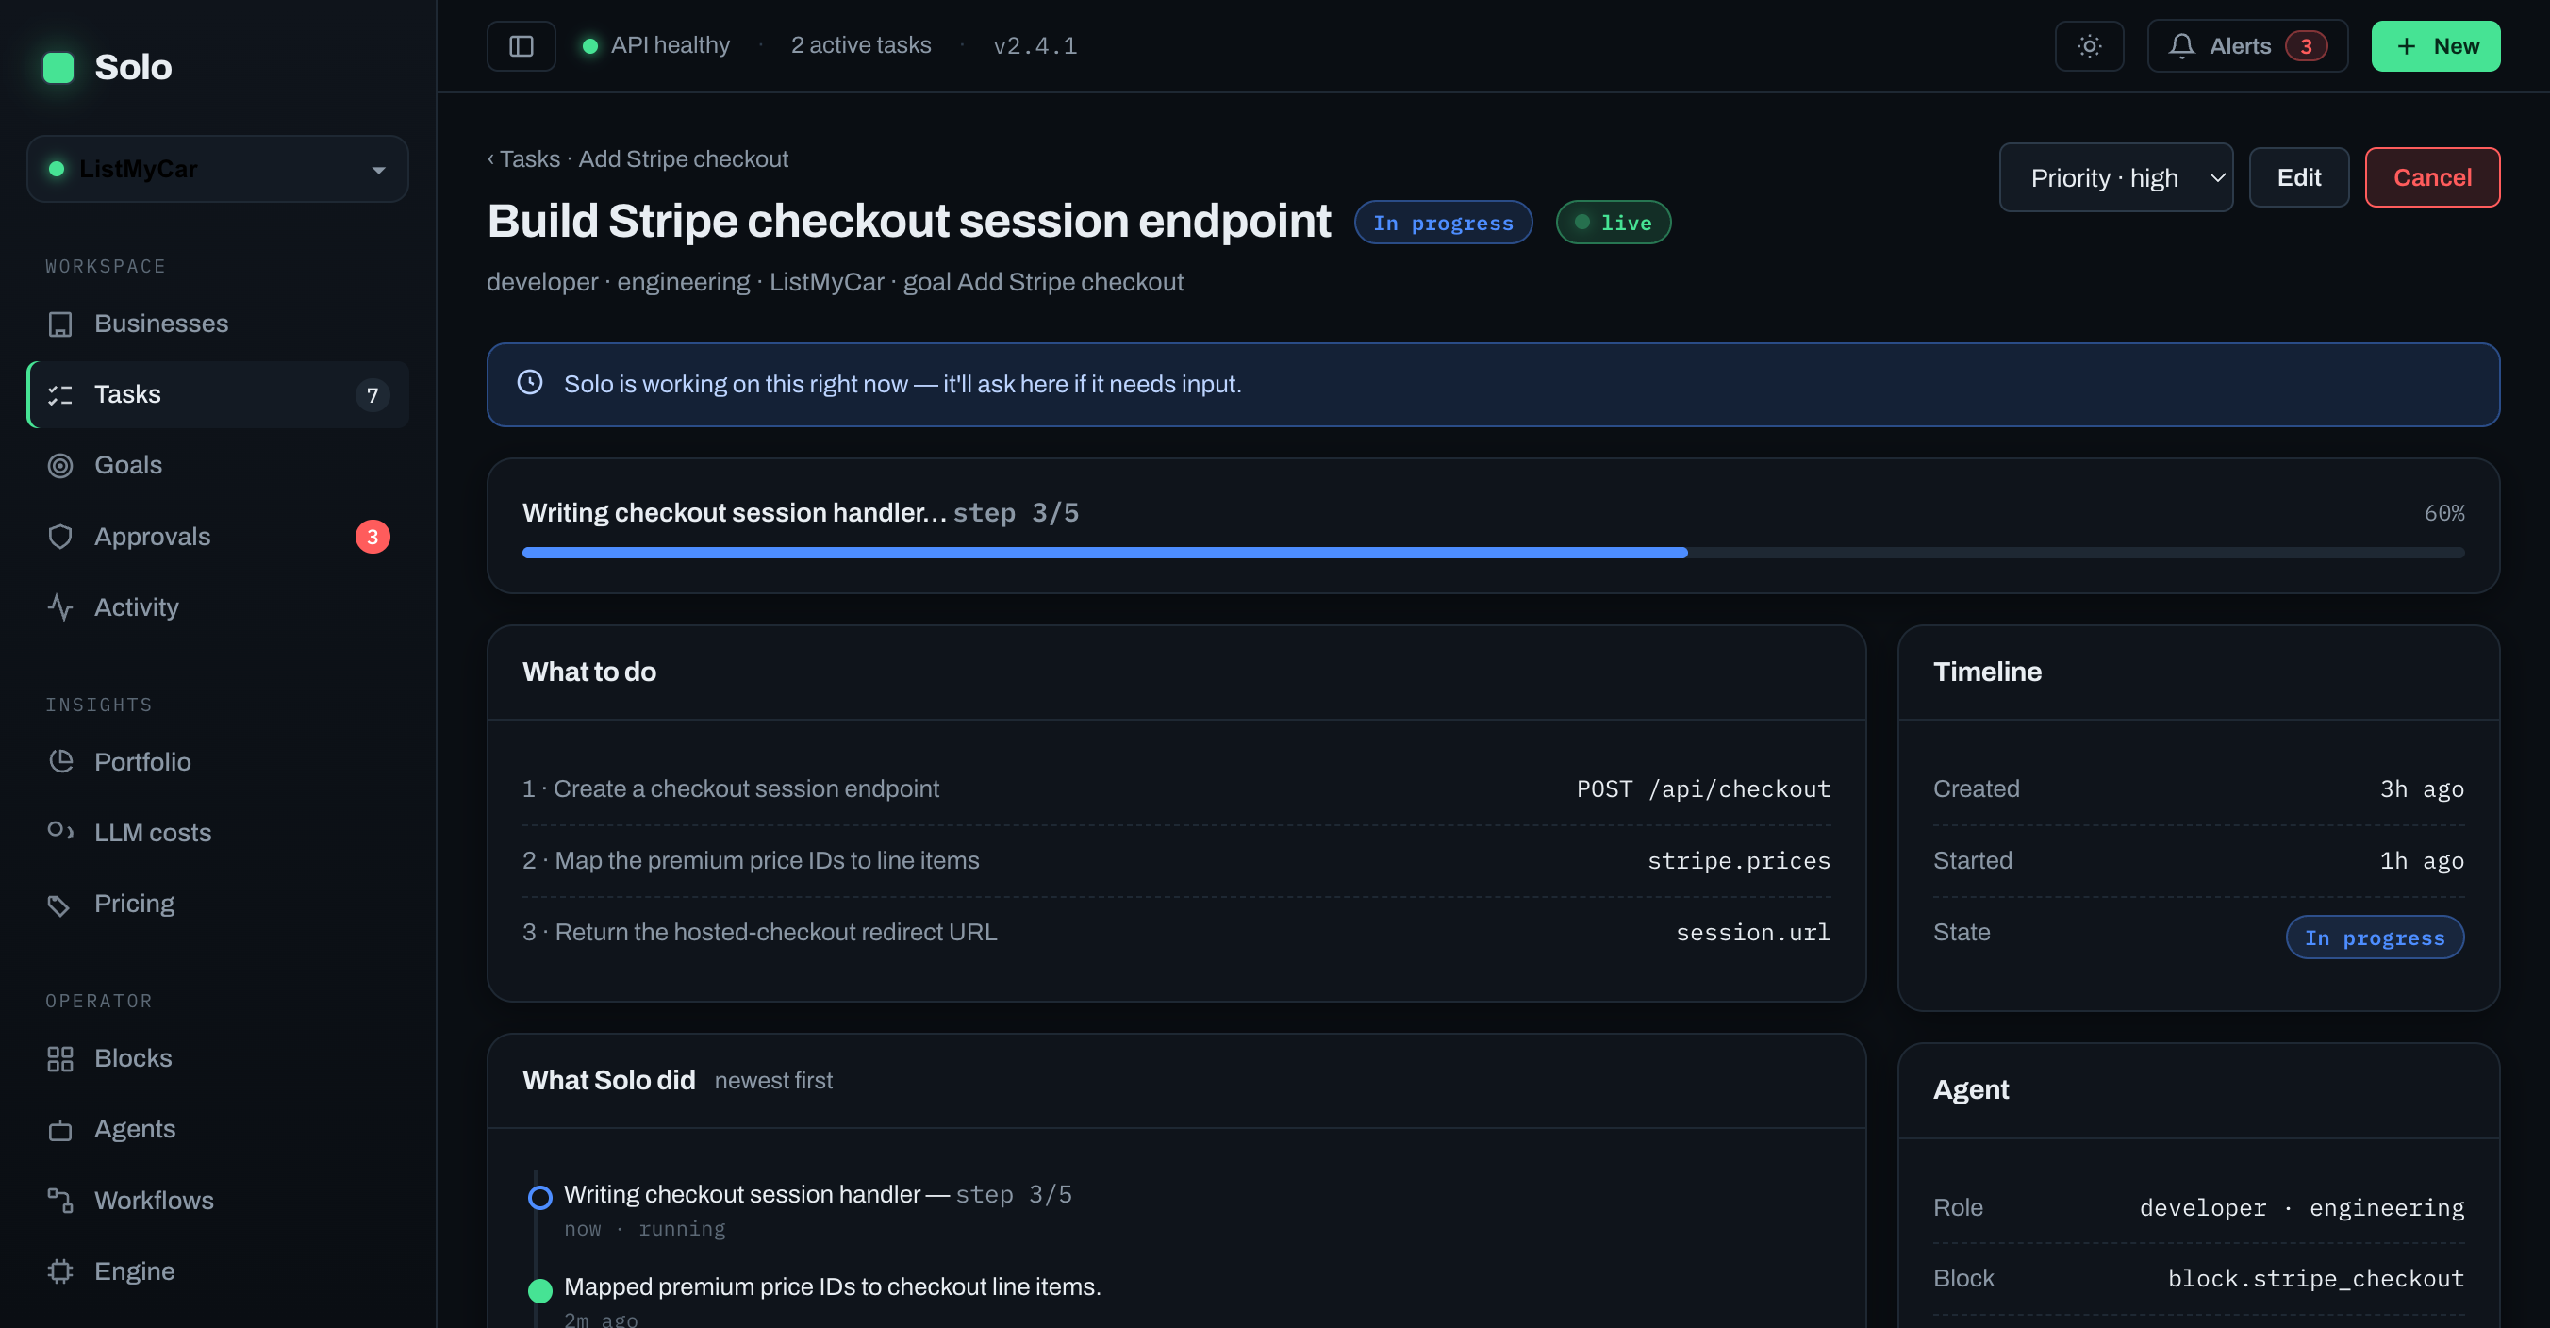
Task: Click the API healthy green dot
Action: click(x=590, y=45)
